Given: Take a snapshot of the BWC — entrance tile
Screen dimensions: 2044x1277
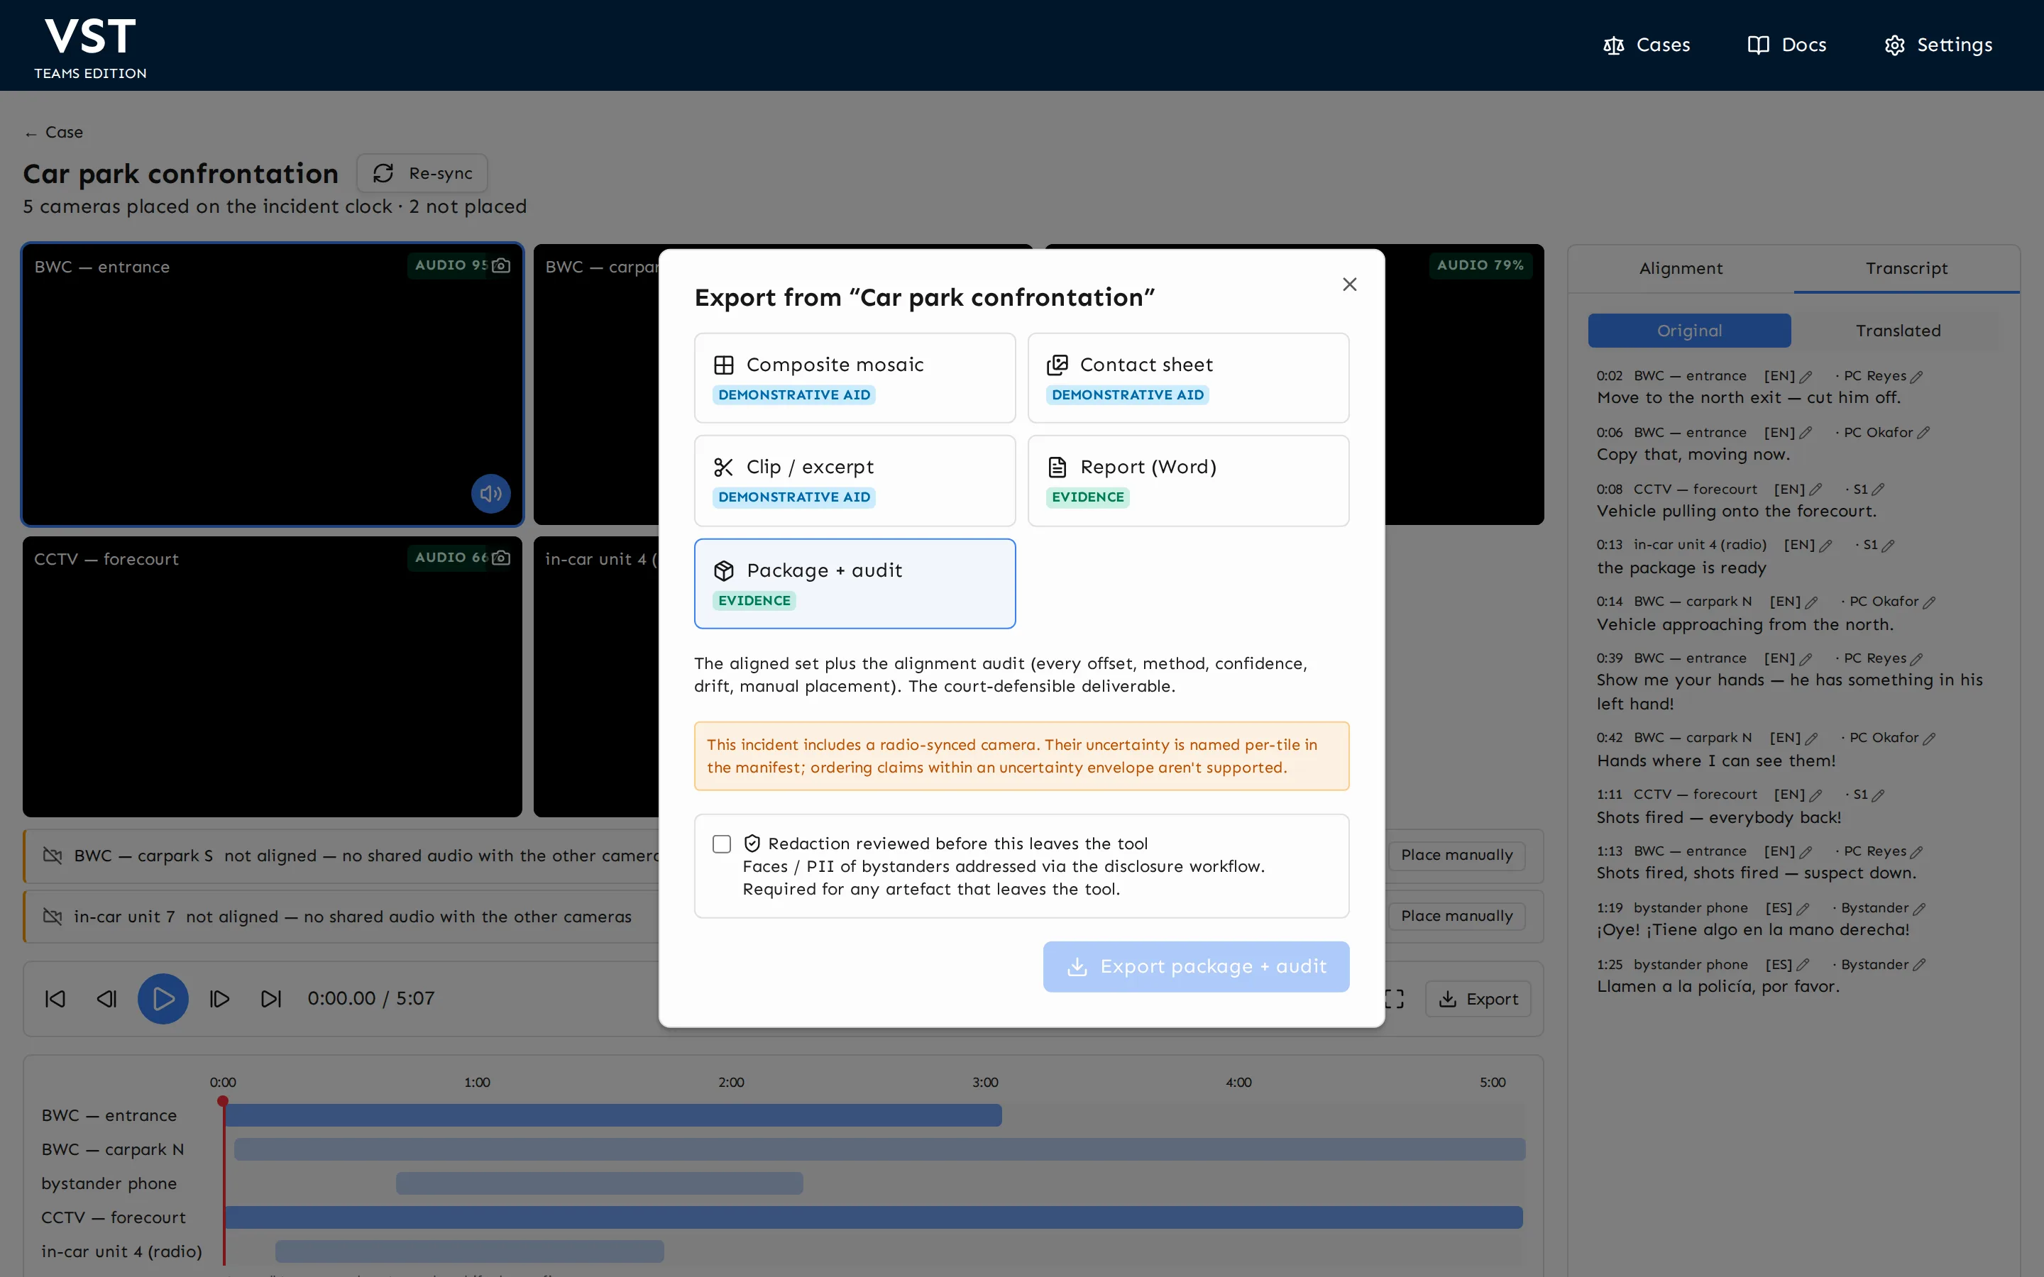Looking at the screenshot, I should click(x=501, y=265).
